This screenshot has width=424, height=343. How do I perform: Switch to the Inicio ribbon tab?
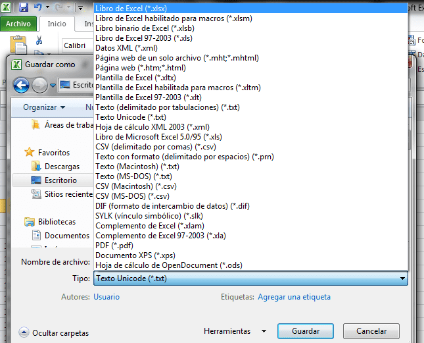(57, 24)
